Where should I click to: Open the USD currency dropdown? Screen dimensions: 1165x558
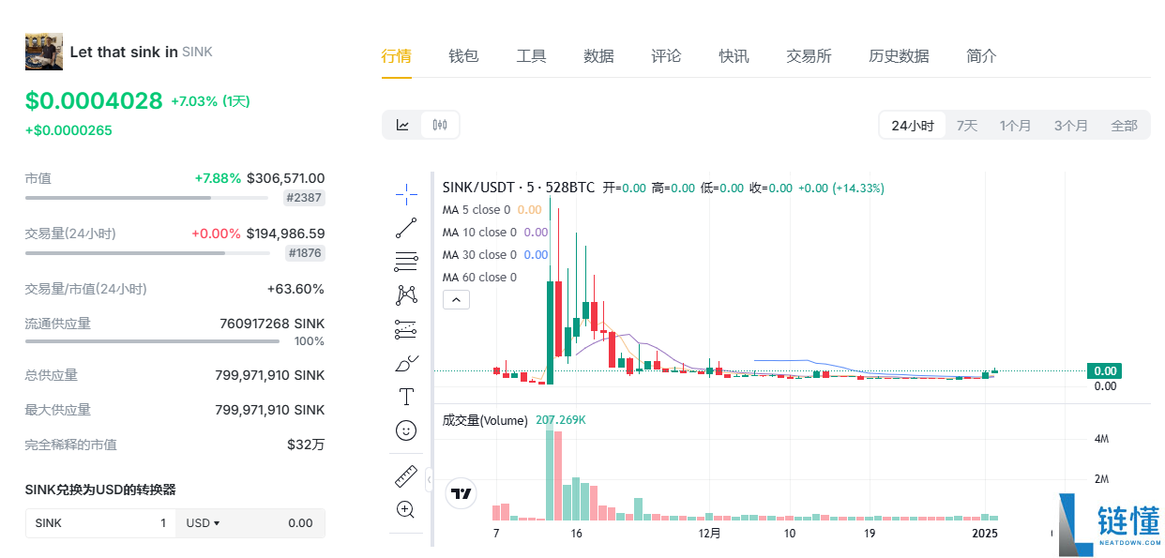click(x=203, y=523)
